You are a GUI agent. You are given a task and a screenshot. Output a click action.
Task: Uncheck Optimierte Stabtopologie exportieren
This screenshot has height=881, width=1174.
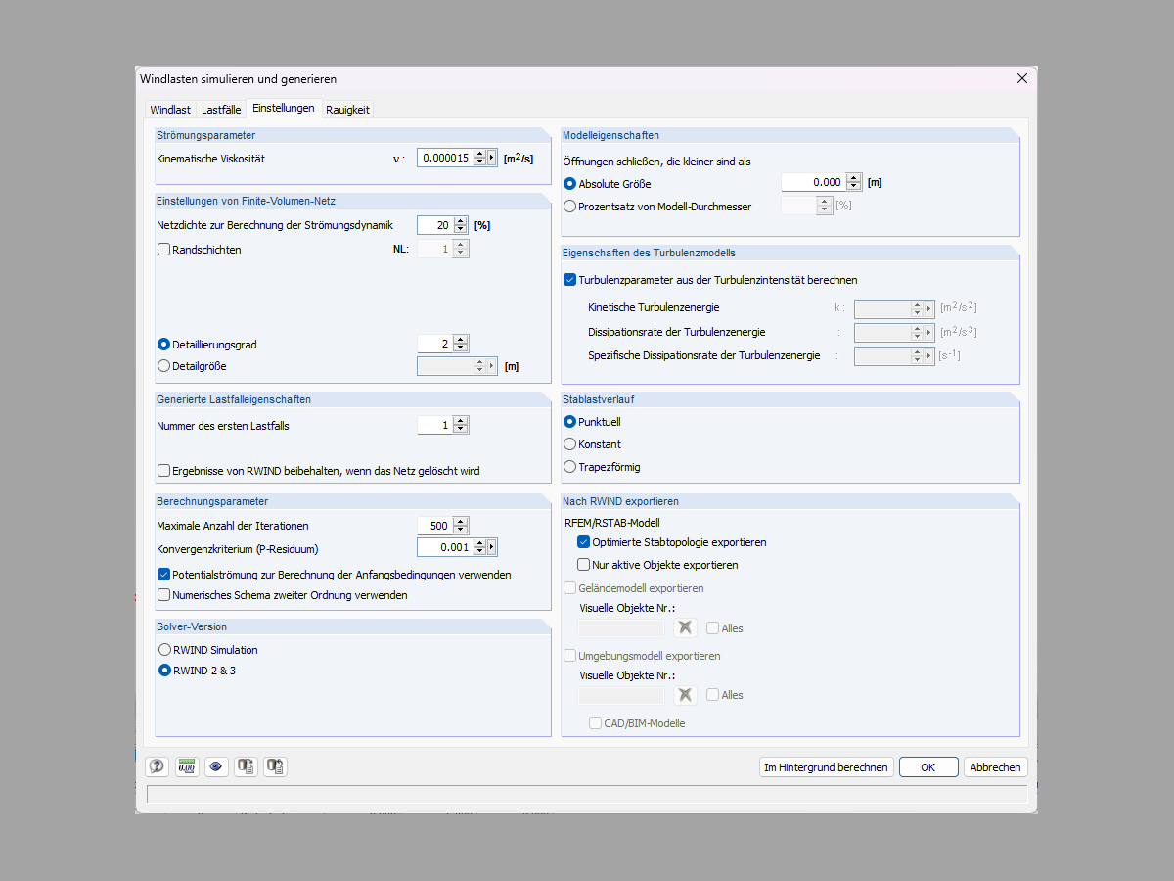(x=584, y=541)
